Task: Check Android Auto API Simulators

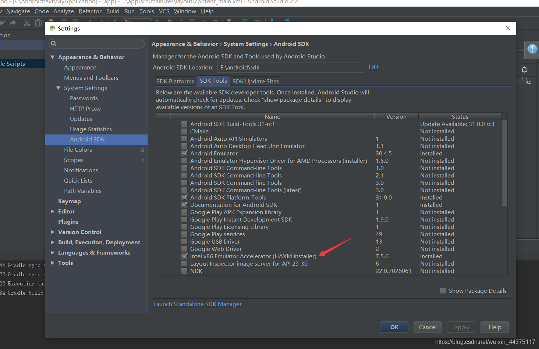Action: click(x=184, y=139)
